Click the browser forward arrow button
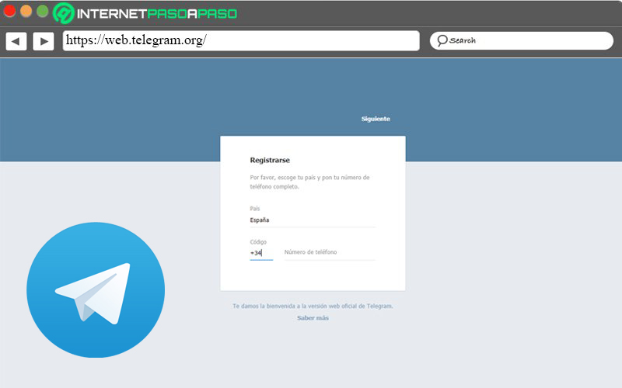 [44, 41]
